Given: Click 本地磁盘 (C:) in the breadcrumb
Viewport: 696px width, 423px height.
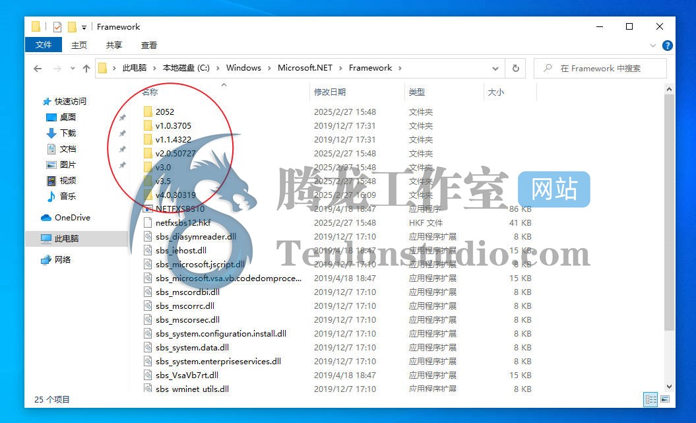Looking at the screenshot, I should (186, 68).
